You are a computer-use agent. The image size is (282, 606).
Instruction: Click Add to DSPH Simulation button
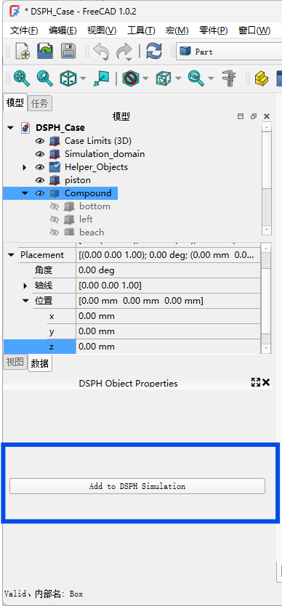click(x=137, y=486)
